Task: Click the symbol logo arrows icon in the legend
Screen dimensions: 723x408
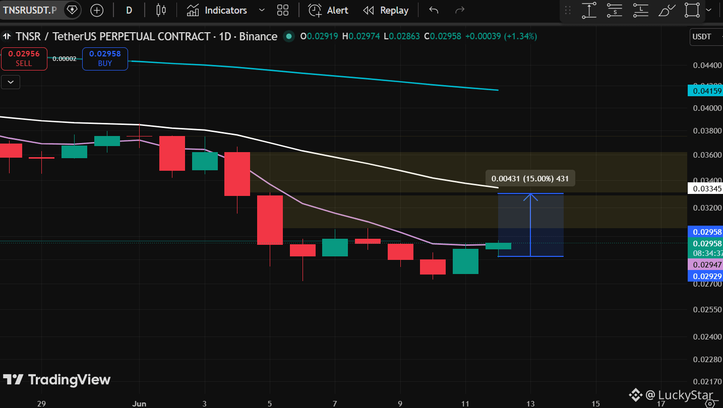Action: pyautogui.click(x=7, y=36)
